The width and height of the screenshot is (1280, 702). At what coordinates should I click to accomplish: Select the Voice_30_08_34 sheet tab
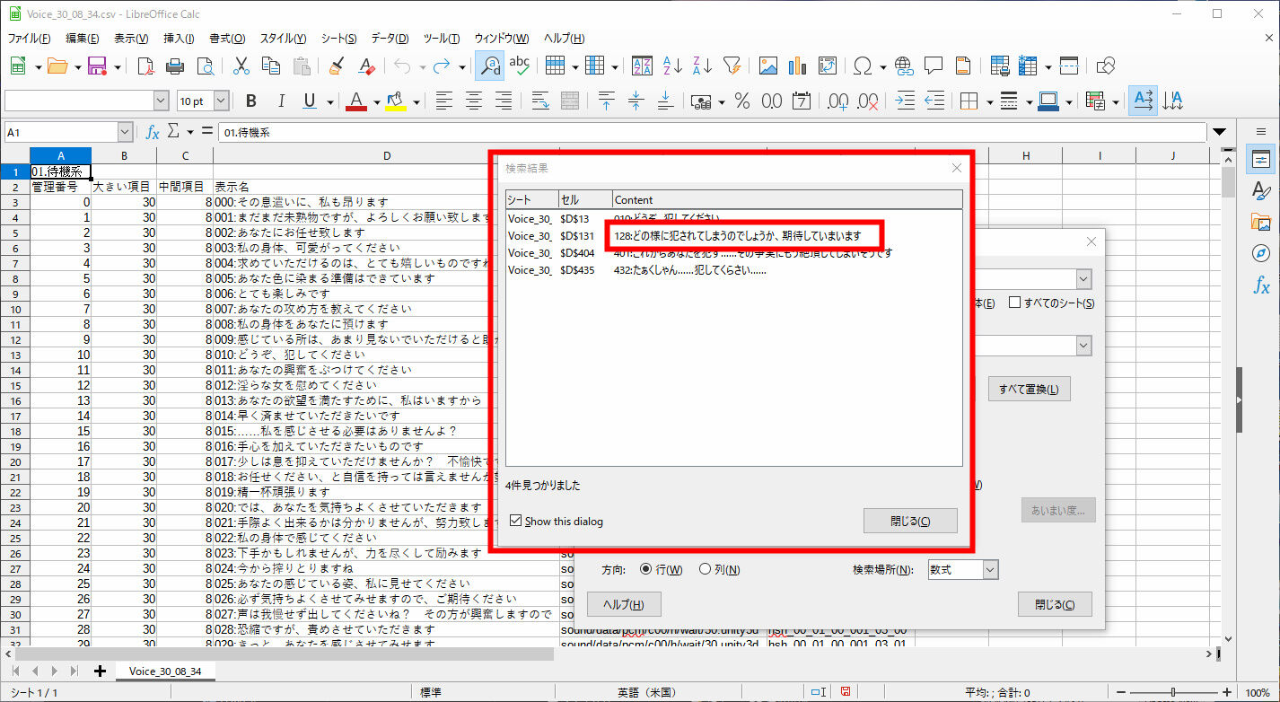point(166,671)
